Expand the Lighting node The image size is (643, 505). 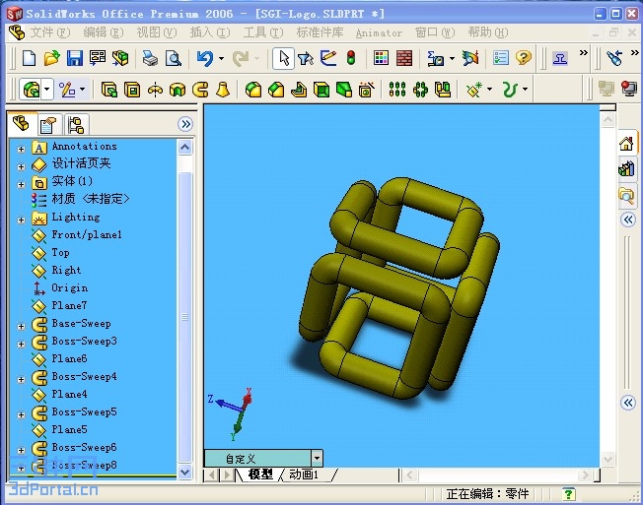tap(21, 221)
